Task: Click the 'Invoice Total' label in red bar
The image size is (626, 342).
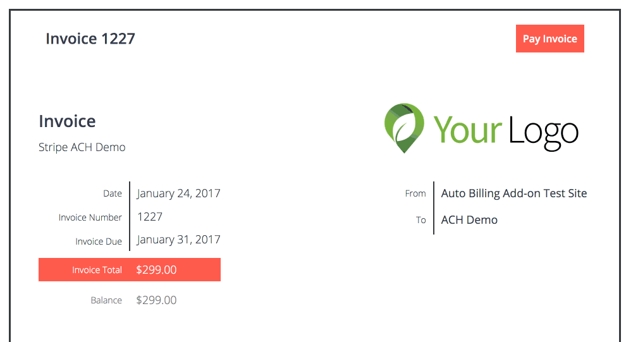Action: pos(97,270)
